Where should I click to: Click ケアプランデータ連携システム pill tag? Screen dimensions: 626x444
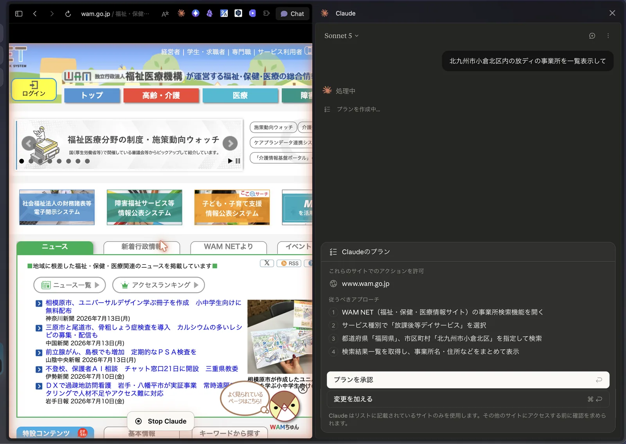[281, 143]
